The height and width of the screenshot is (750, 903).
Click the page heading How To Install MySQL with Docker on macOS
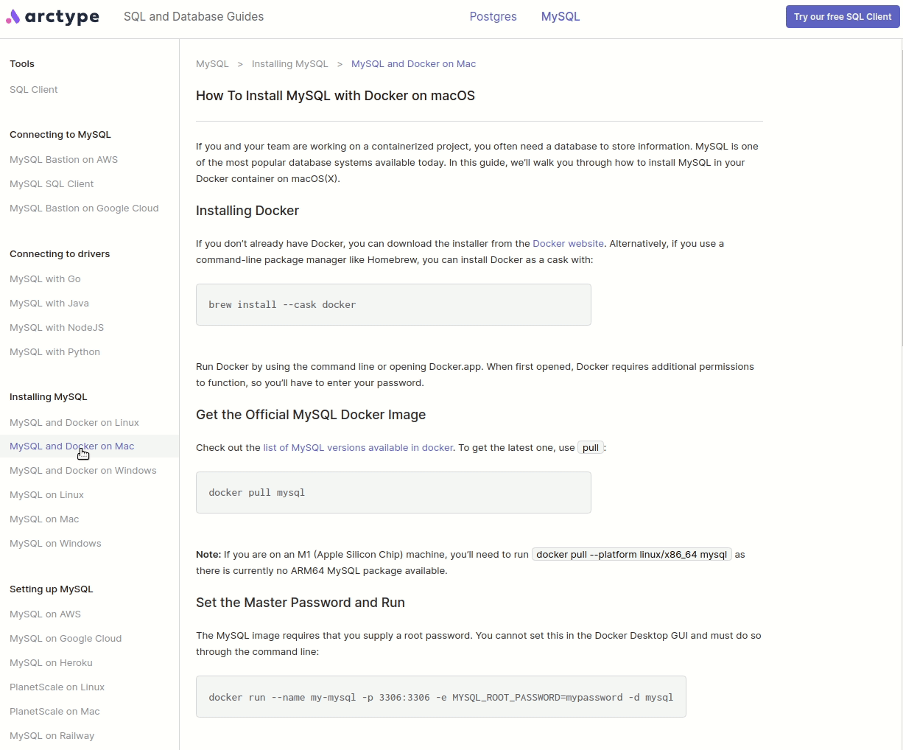pos(335,96)
